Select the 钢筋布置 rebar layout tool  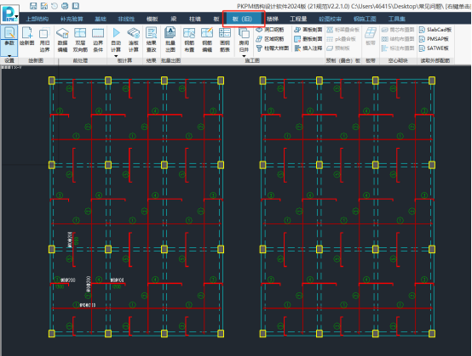(x=189, y=40)
